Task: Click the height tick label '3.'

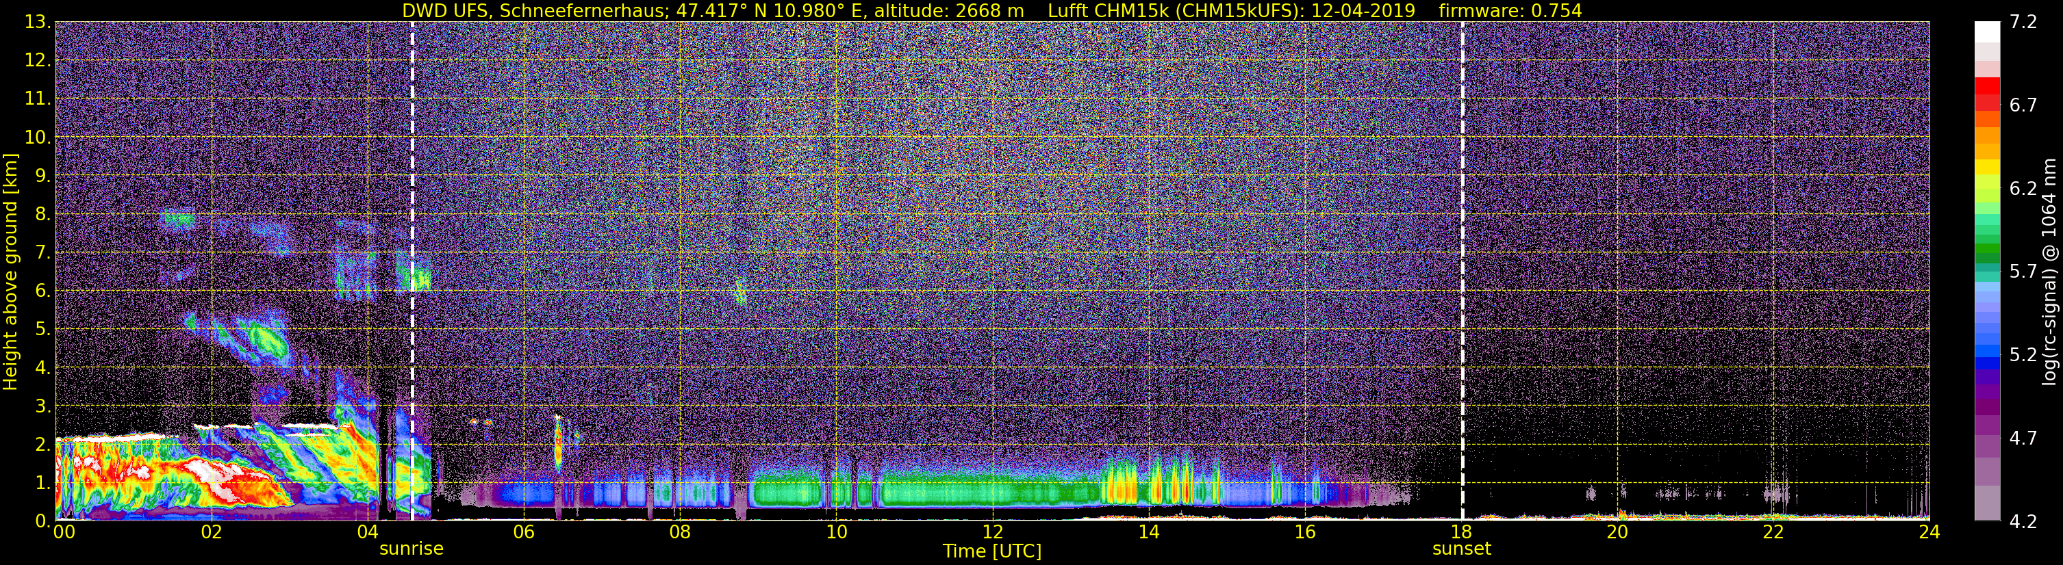Action: point(42,406)
